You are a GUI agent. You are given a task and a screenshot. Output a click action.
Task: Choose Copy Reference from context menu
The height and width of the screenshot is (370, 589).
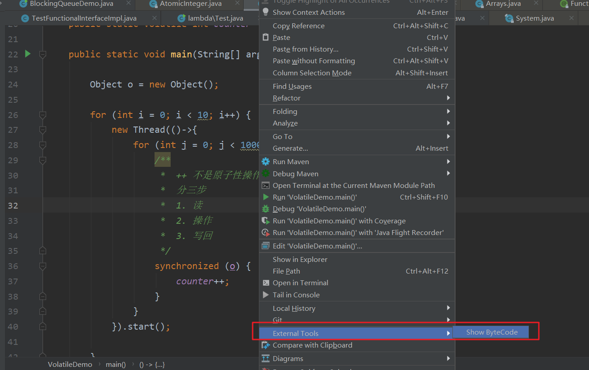[357, 26]
